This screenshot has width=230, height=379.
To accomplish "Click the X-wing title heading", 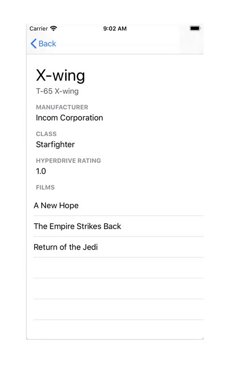I will coord(61,75).
